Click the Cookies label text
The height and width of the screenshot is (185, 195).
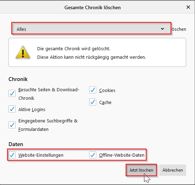pos(107,91)
